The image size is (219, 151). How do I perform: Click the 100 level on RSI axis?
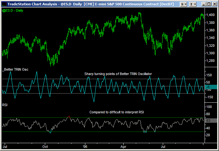click(209, 107)
